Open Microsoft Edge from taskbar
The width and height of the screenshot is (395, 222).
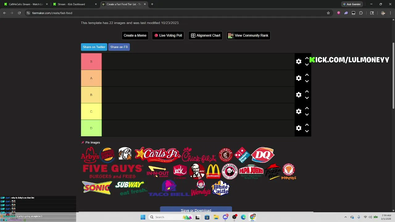pos(243,217)
